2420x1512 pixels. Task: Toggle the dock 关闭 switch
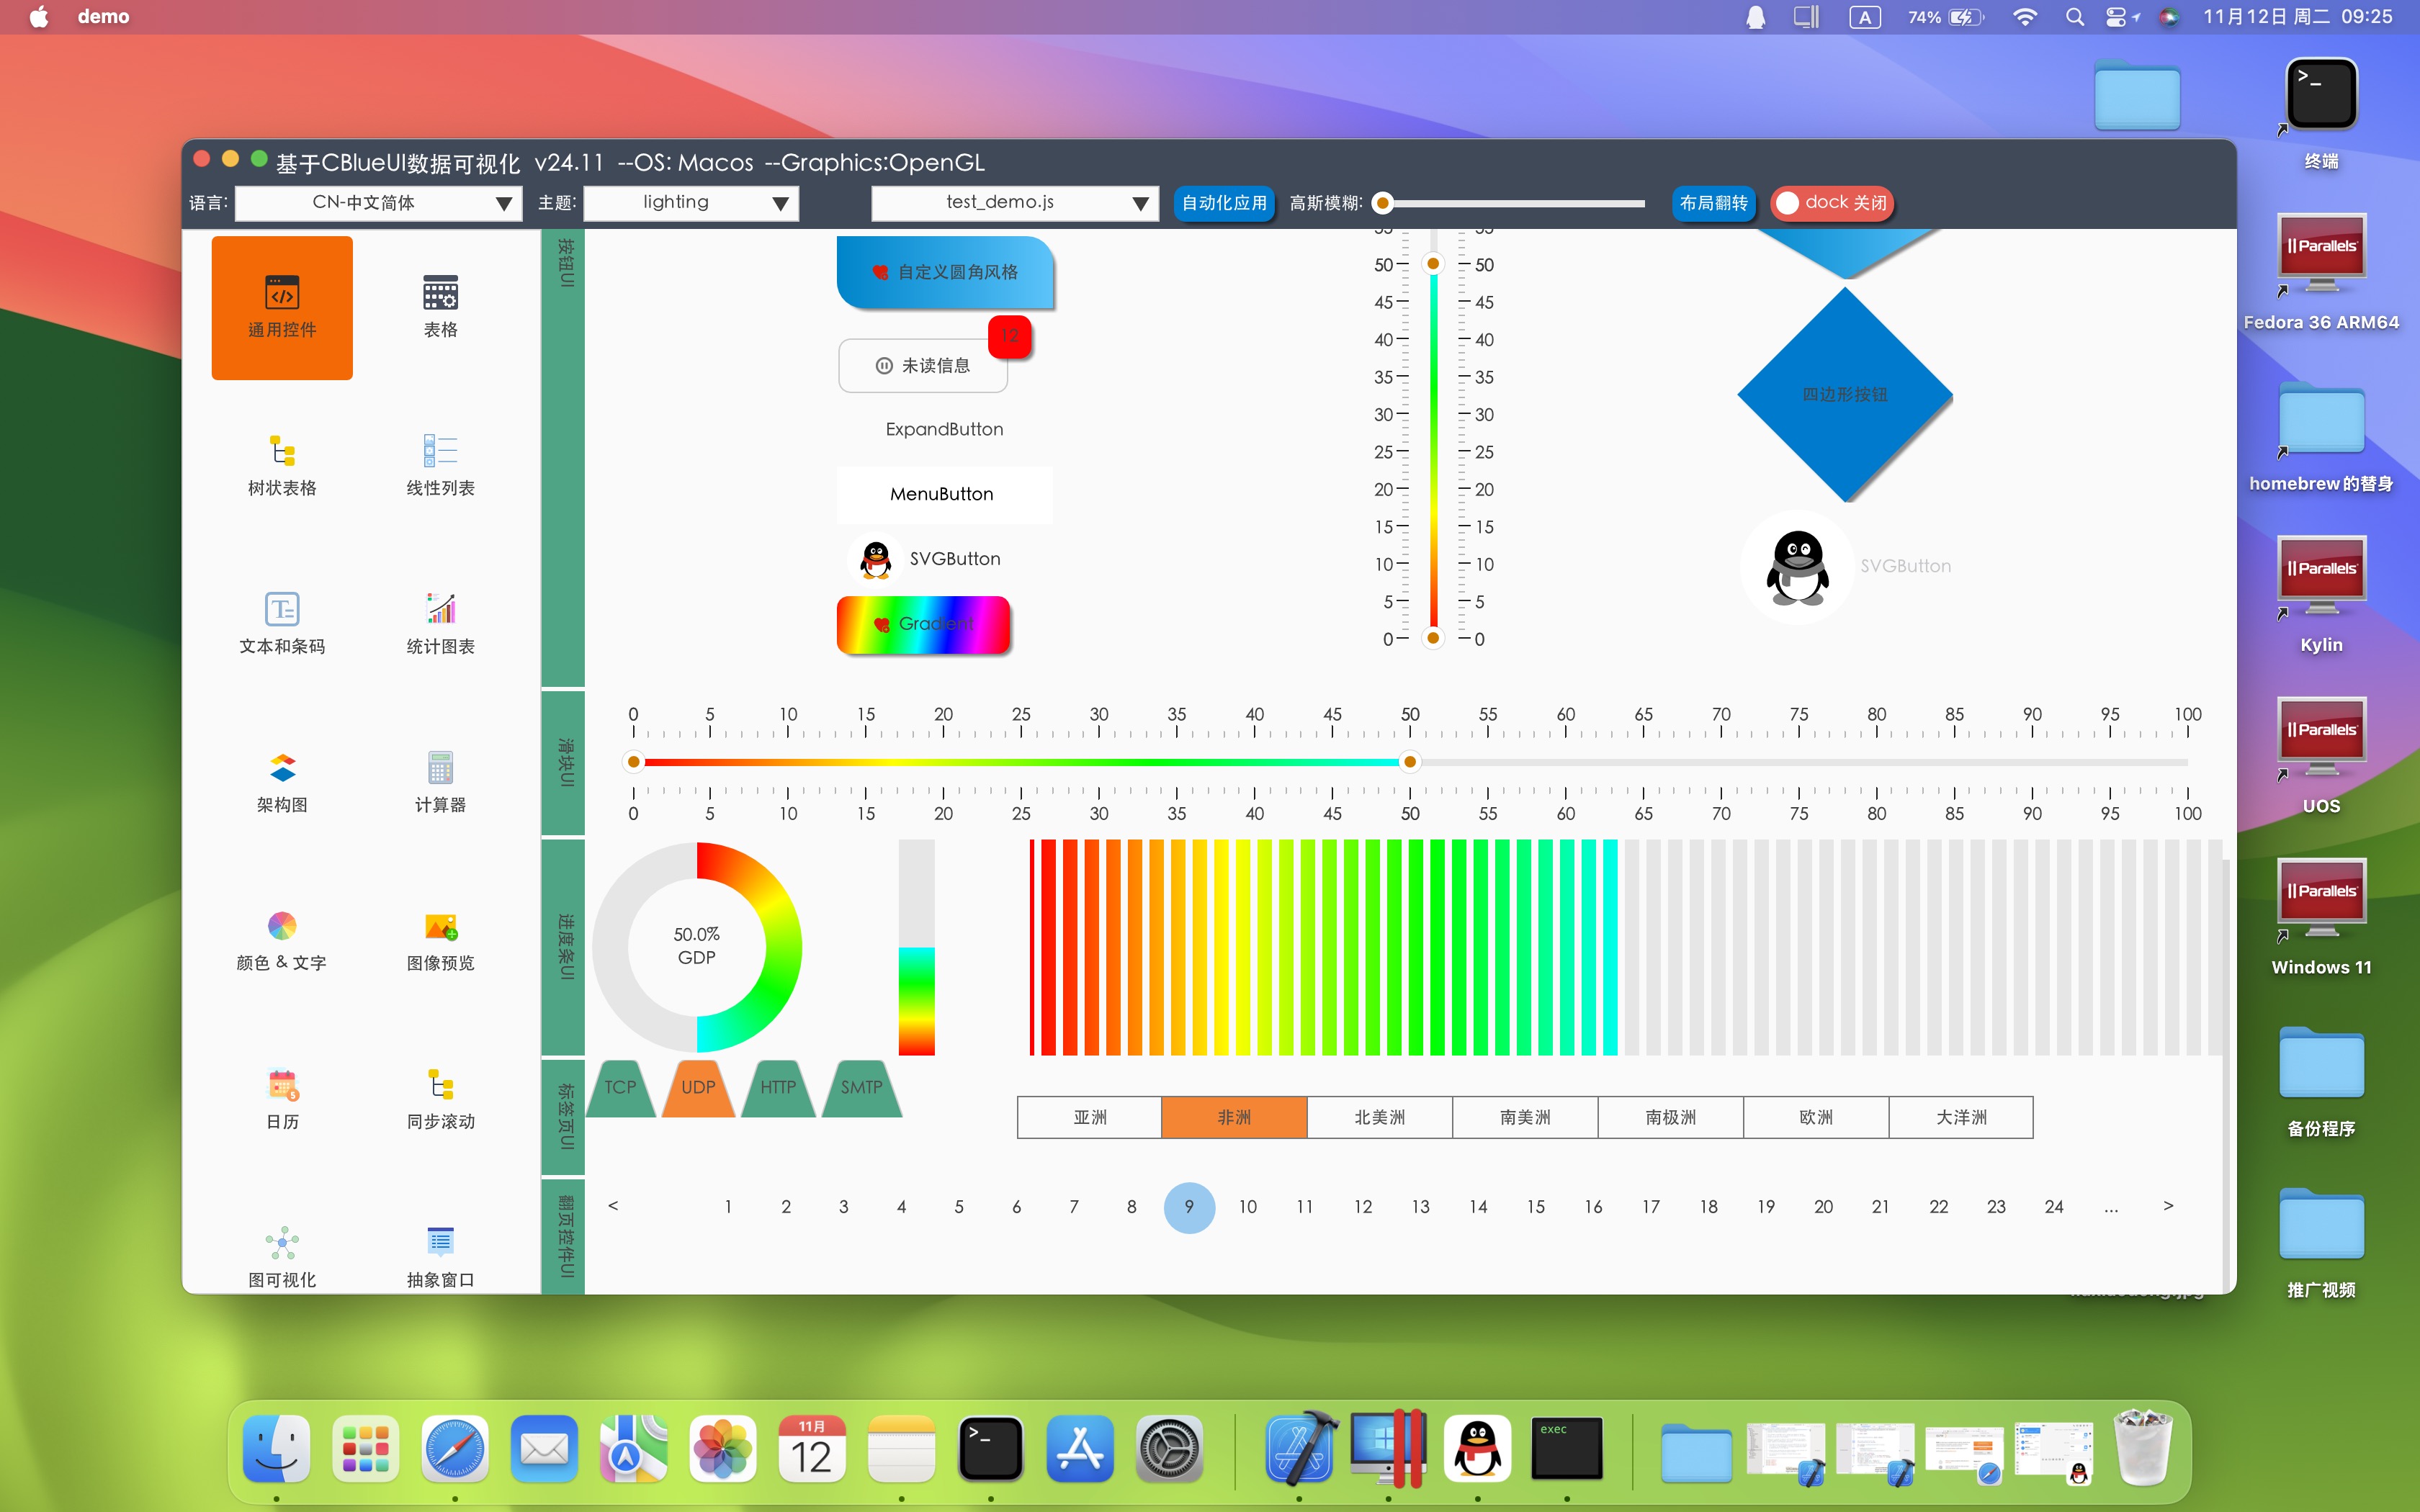click(x=1831, y=203)
